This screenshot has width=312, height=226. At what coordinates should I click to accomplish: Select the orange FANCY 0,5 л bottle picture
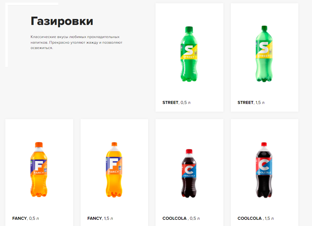tap(39, 170)
